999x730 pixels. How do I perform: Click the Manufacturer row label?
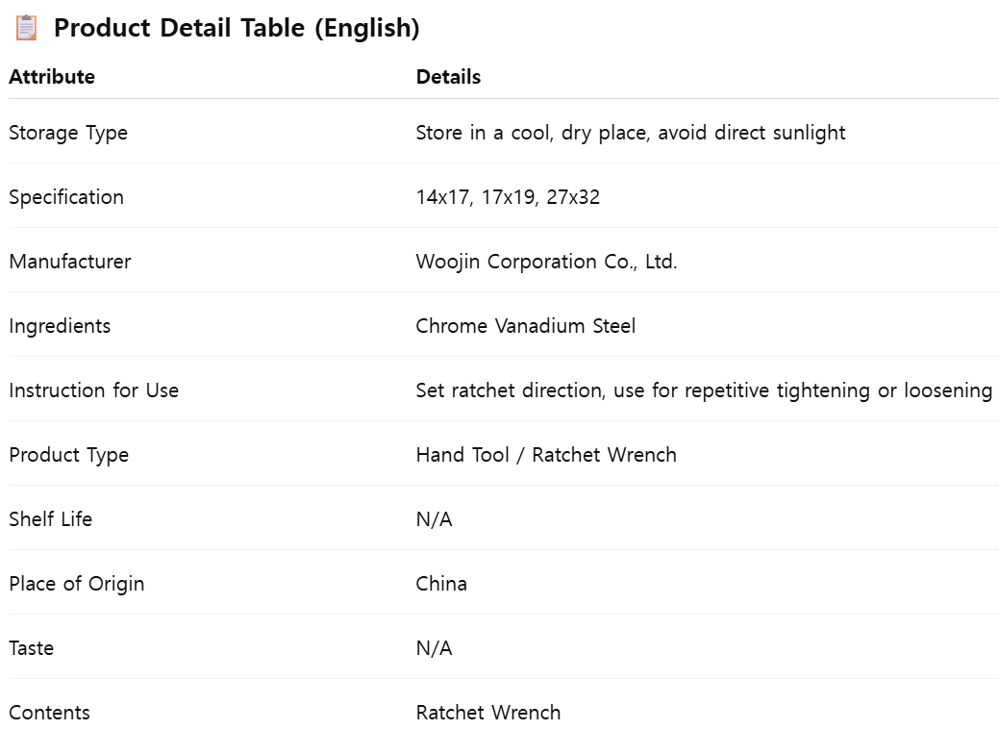click(x=70, y=262)
